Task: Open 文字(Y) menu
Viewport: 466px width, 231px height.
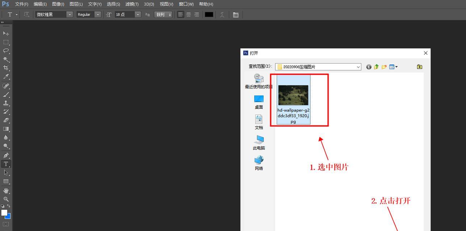Action: pyautogui.click(x=95, y=4)
